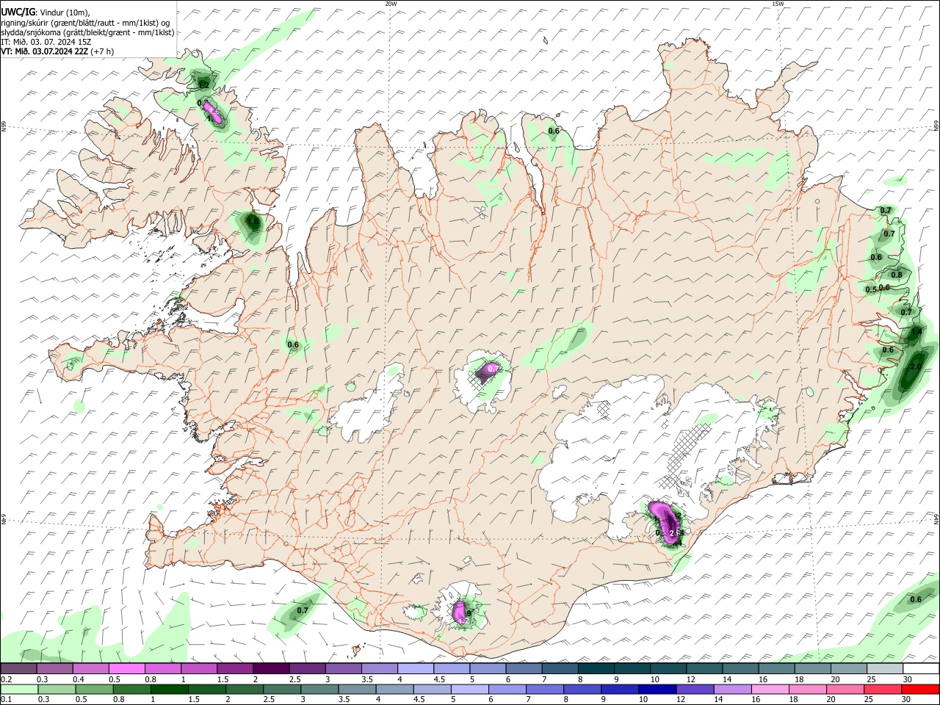The height and width of the screenshot is (705, 940).
Task: Click the '15W' longitude label
Action: point(778,4)
